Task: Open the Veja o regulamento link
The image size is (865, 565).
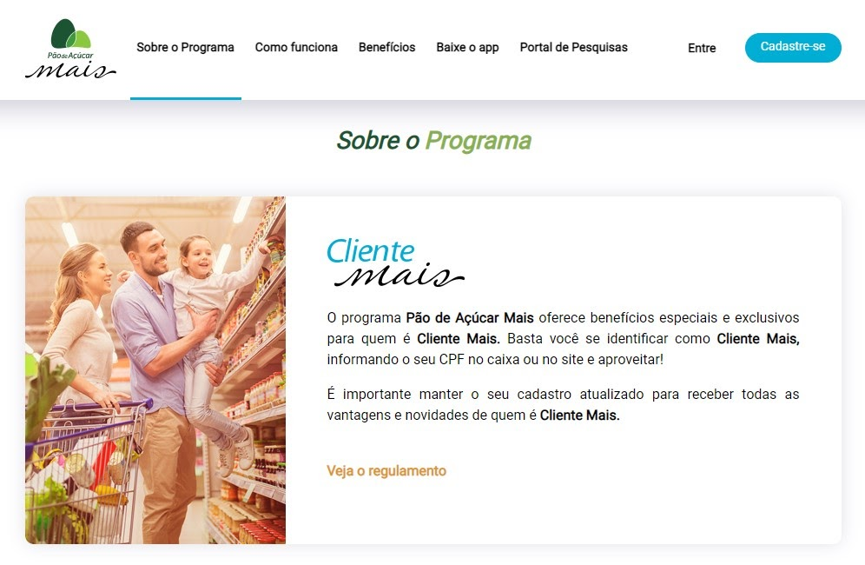Action: [386, 471]
